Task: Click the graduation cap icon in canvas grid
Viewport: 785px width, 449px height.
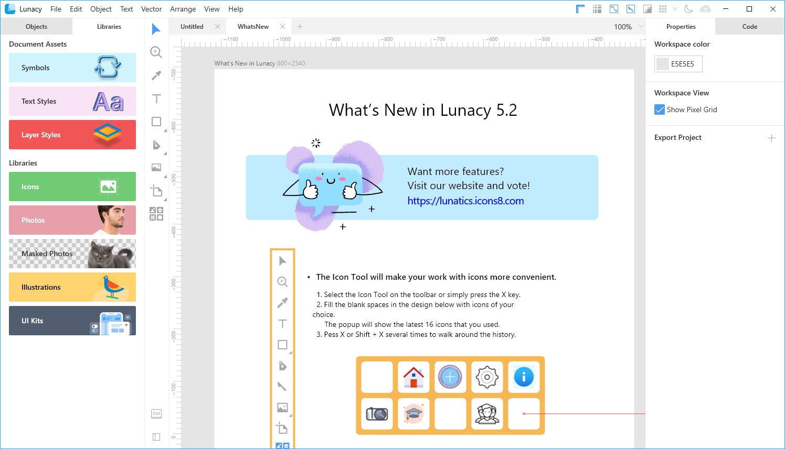Action: pyautogui.click(x=413, y=414)
